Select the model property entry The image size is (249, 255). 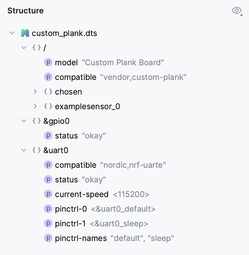pyautogui.click(x=67, y=62)
